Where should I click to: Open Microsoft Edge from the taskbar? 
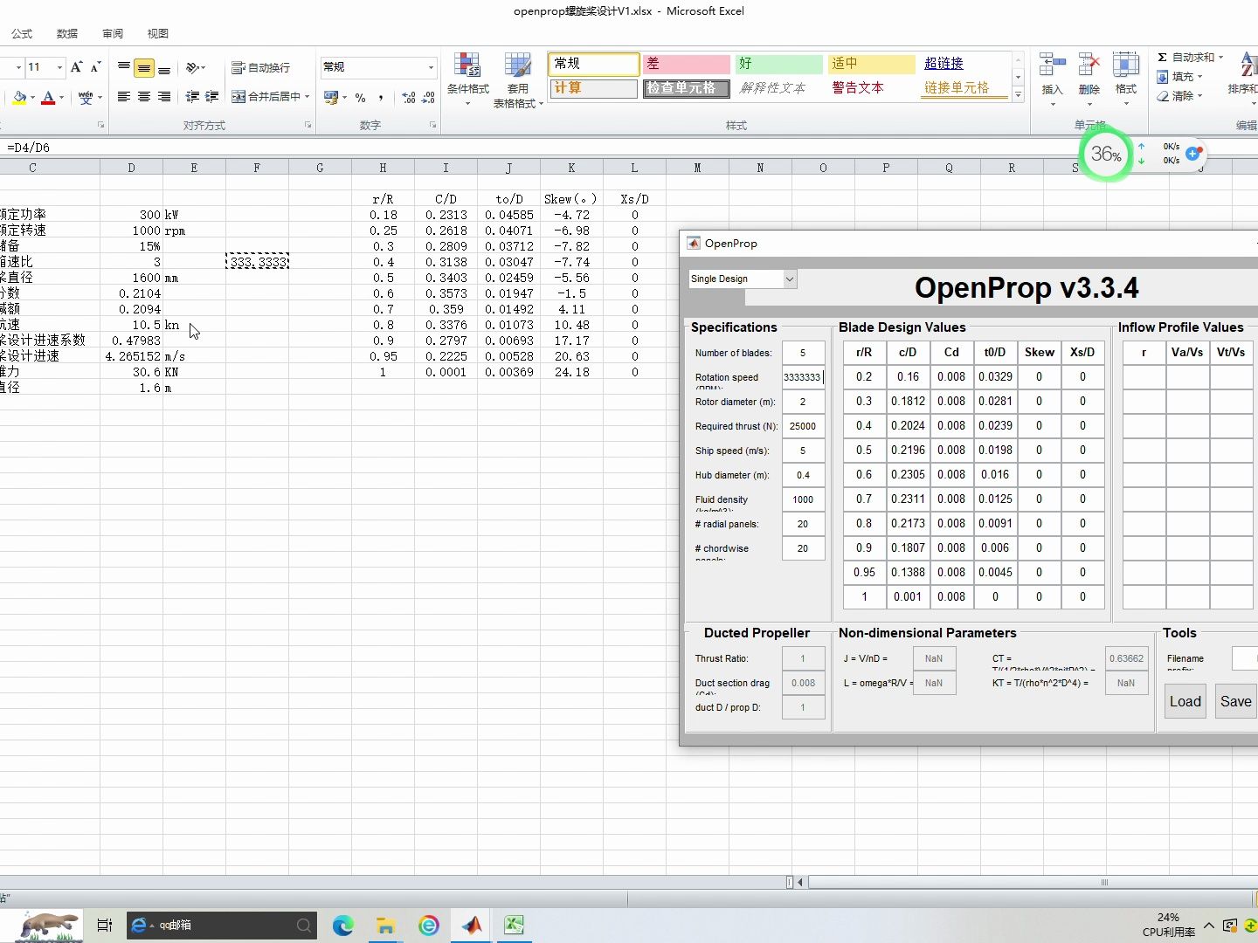[x=342, y=925]
